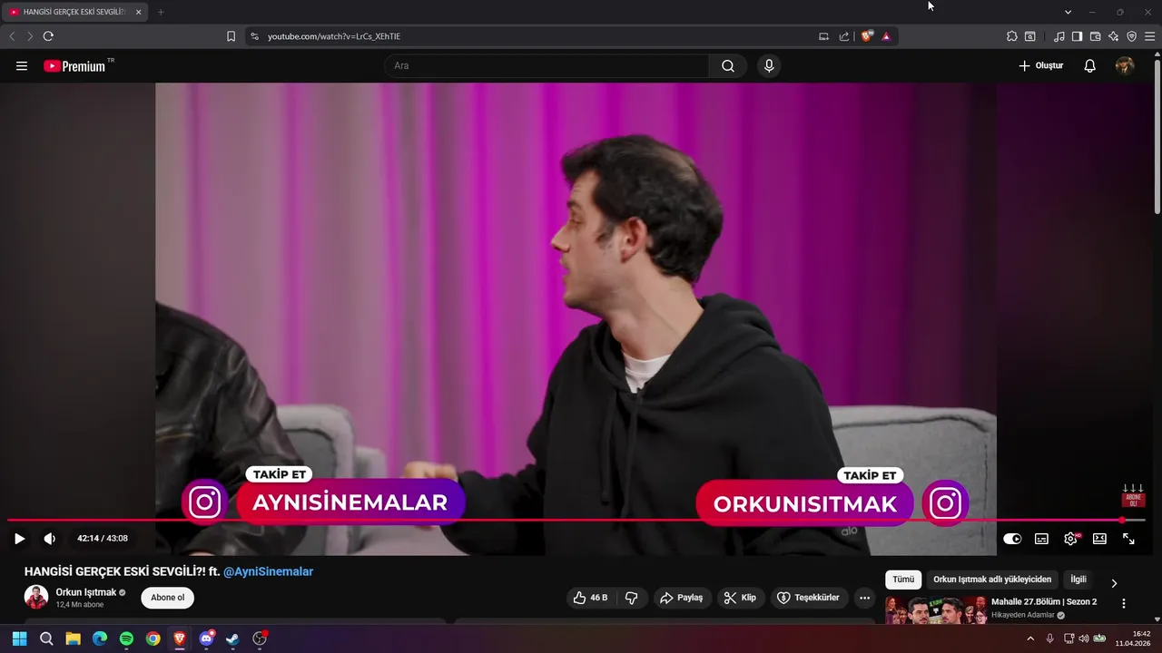Screen dimensions: 1162x653
Task: Show hidden system tray icons
Action: [x=1030, y=638]
